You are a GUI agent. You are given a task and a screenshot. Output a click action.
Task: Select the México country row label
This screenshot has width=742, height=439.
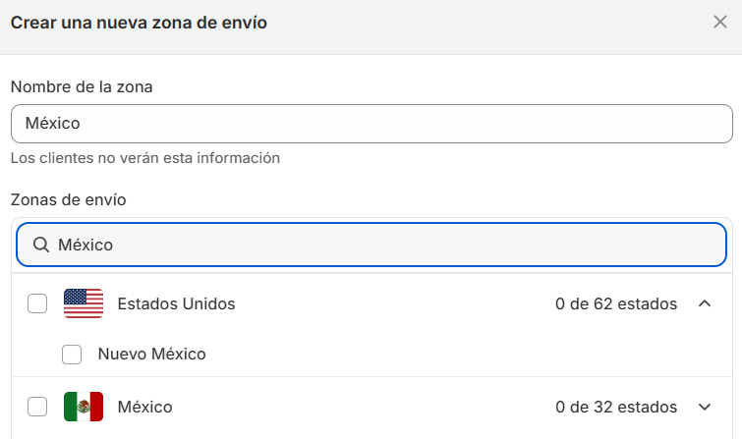pos(144,407)
